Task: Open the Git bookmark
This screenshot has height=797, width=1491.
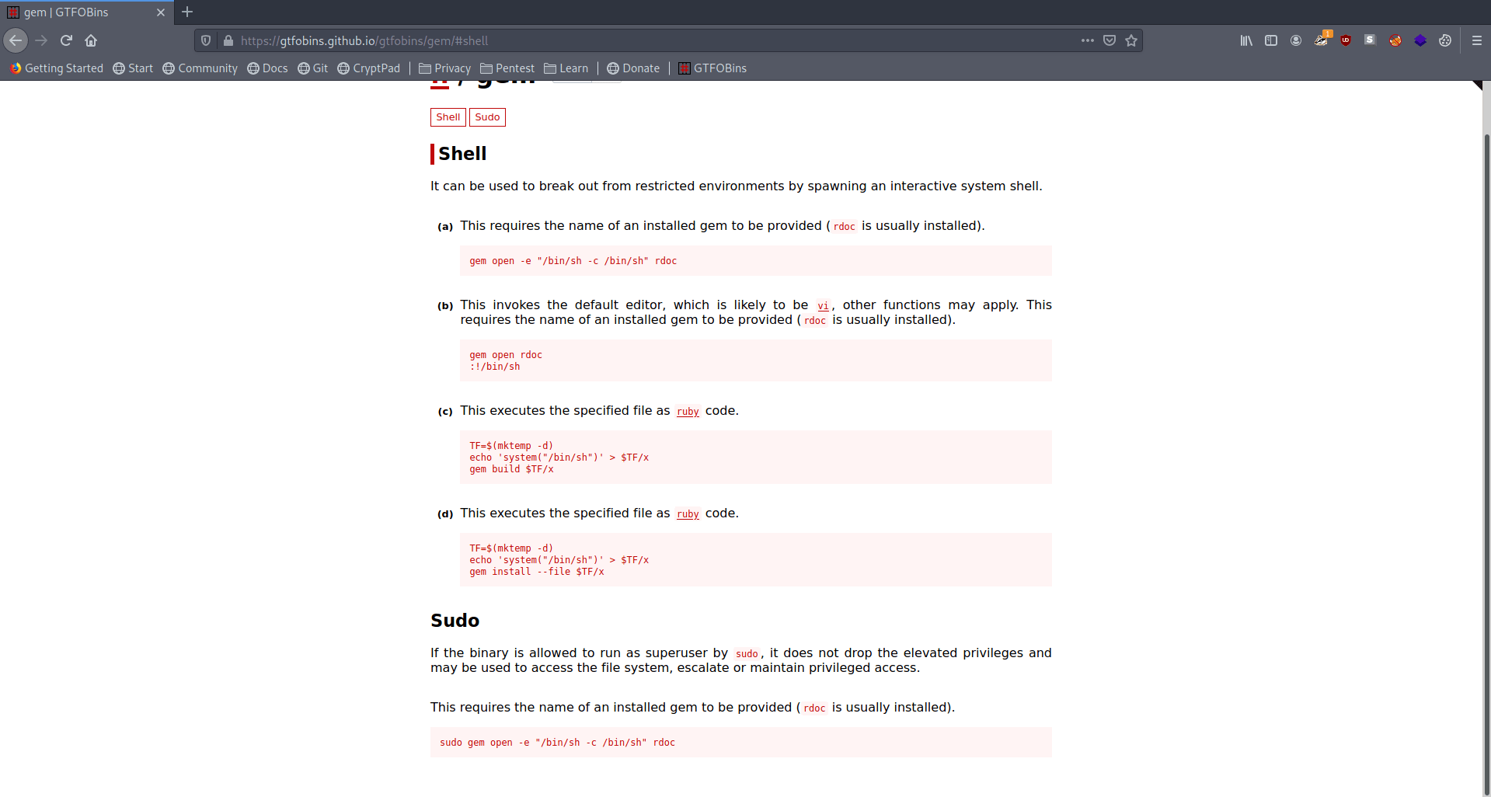Action: pos(312,68)
